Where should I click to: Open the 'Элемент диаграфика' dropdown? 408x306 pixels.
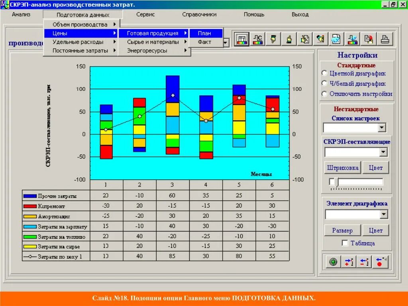click(x=384, y=214)
